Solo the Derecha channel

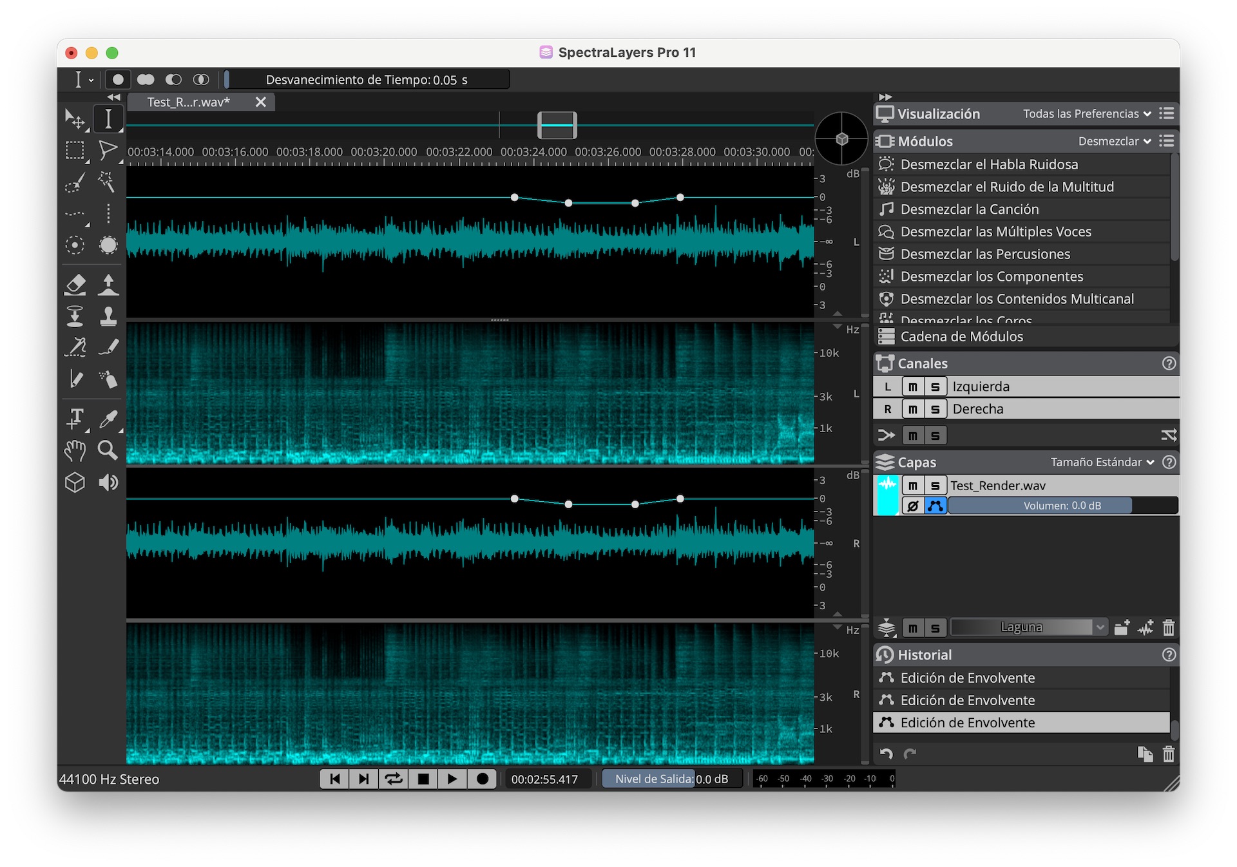tap(935, 409)
